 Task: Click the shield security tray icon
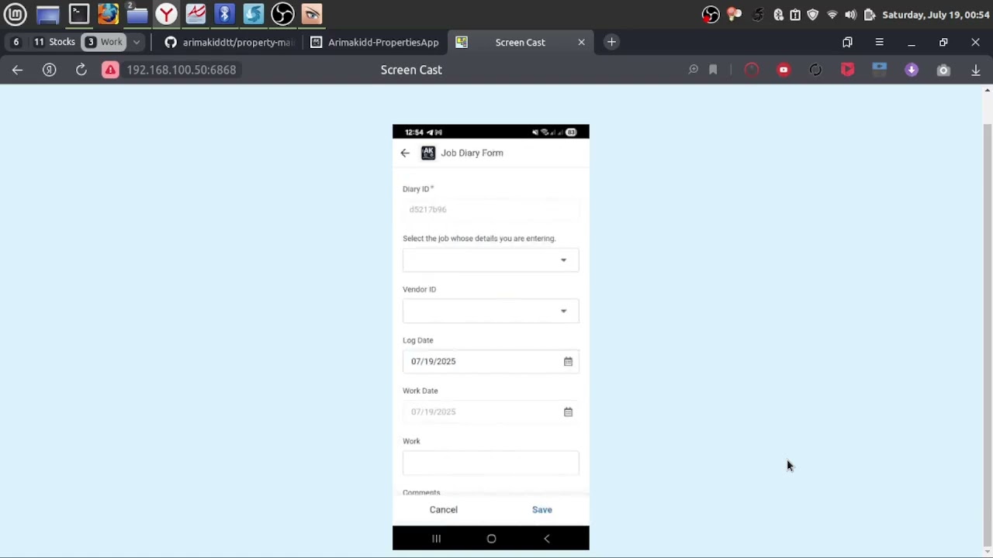pyautogui.click(x=813, y=15)
